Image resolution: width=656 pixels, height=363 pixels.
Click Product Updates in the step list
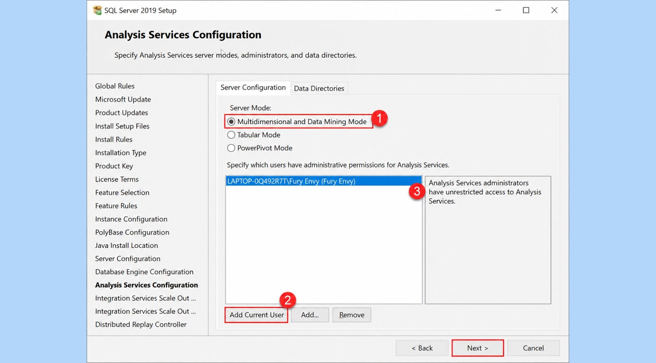pos(121,113)
